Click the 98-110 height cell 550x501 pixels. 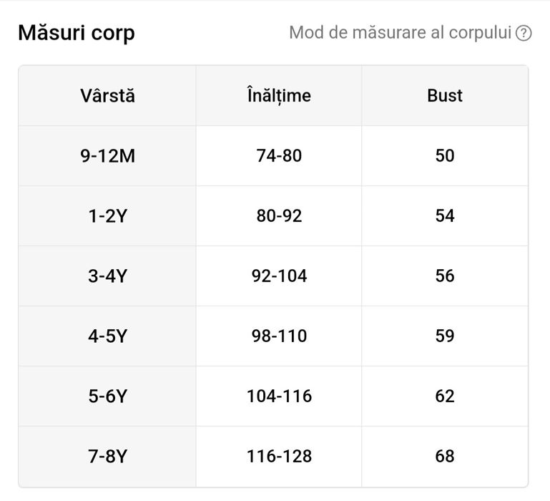coord(279,336)
